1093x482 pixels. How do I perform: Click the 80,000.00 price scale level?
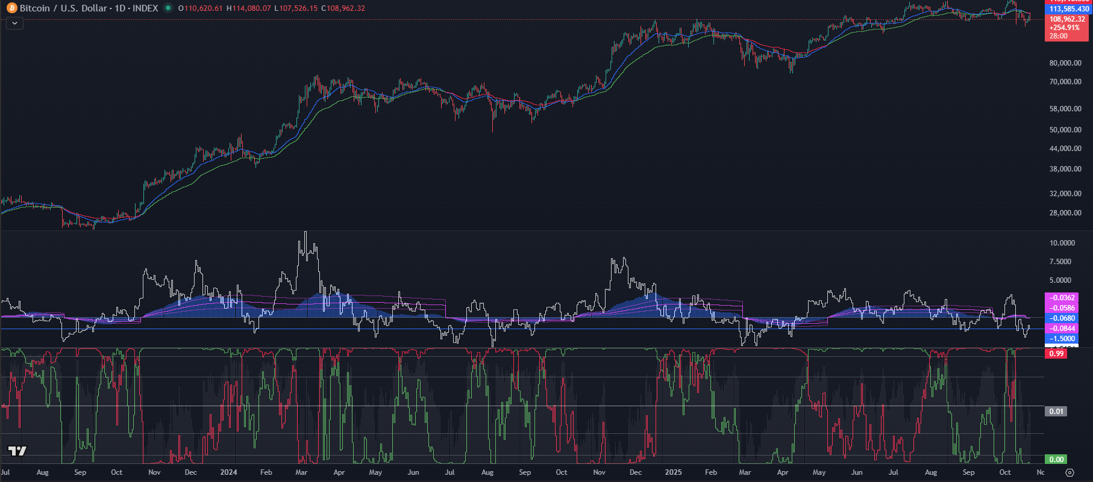coord(1065,63)
